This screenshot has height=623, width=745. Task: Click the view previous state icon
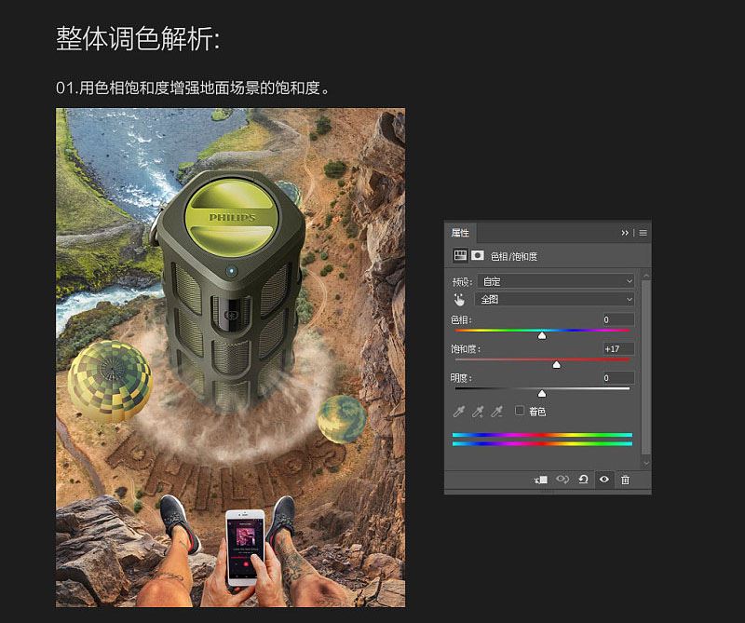pyautogui.click(x=562, y=479)
